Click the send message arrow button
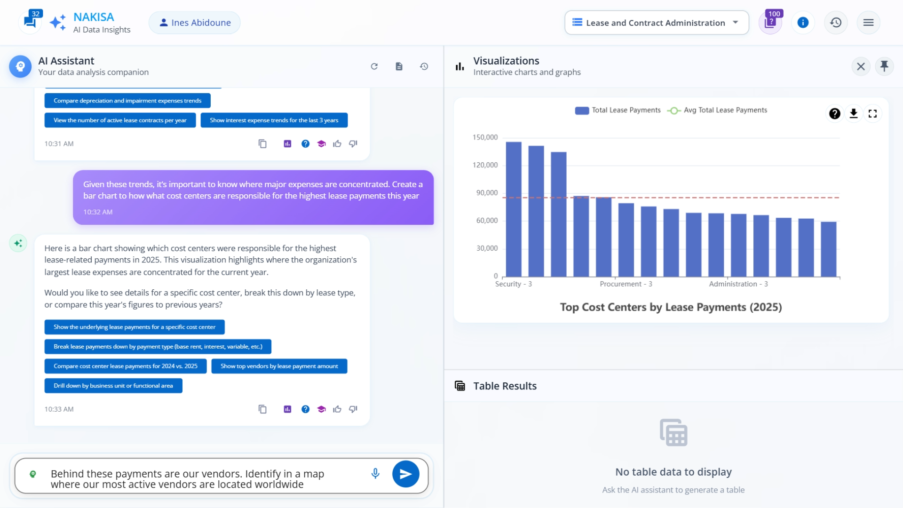The height and width of the screenshot is (508, 903). pos(405,474)
